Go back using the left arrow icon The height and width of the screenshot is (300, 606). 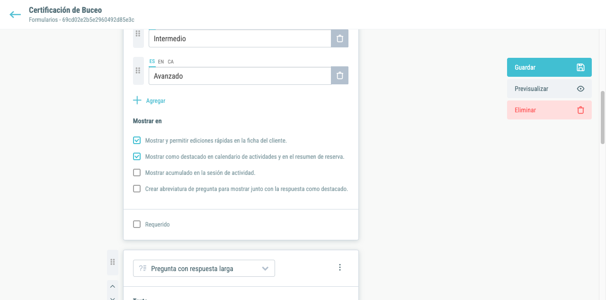(x=15, y=15)
